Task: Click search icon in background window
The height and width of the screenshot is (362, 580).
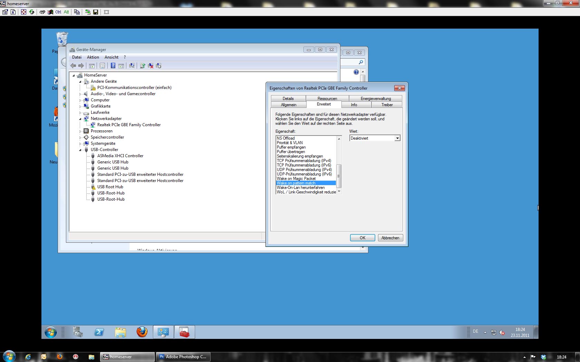Action: (361, 62)
